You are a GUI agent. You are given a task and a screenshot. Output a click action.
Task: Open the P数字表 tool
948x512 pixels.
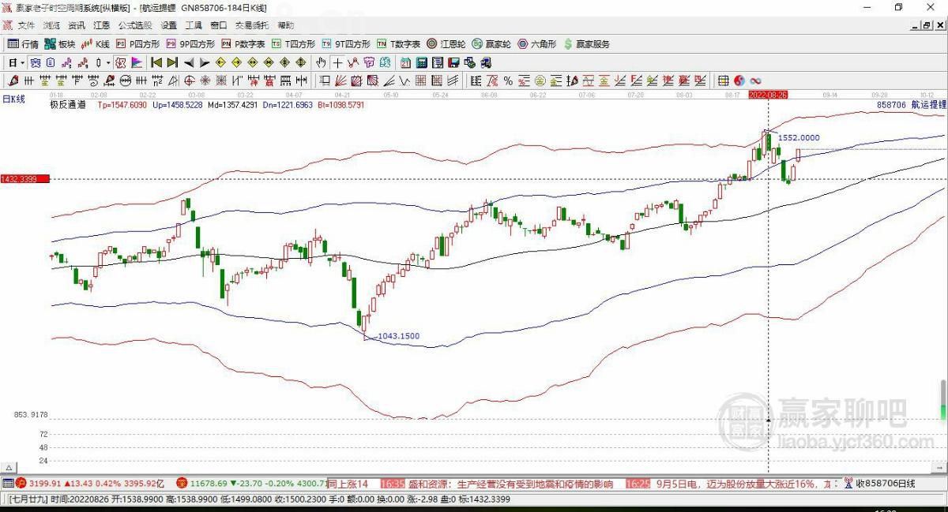coord(243,44)
